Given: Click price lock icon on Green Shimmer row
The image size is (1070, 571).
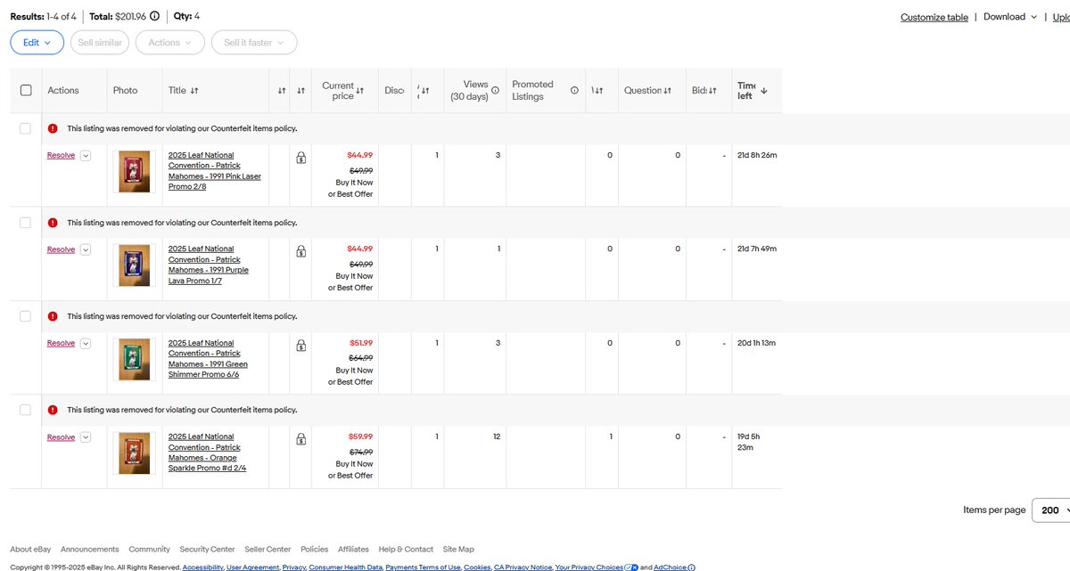Looking at the screenshot, I should (301, 345).
